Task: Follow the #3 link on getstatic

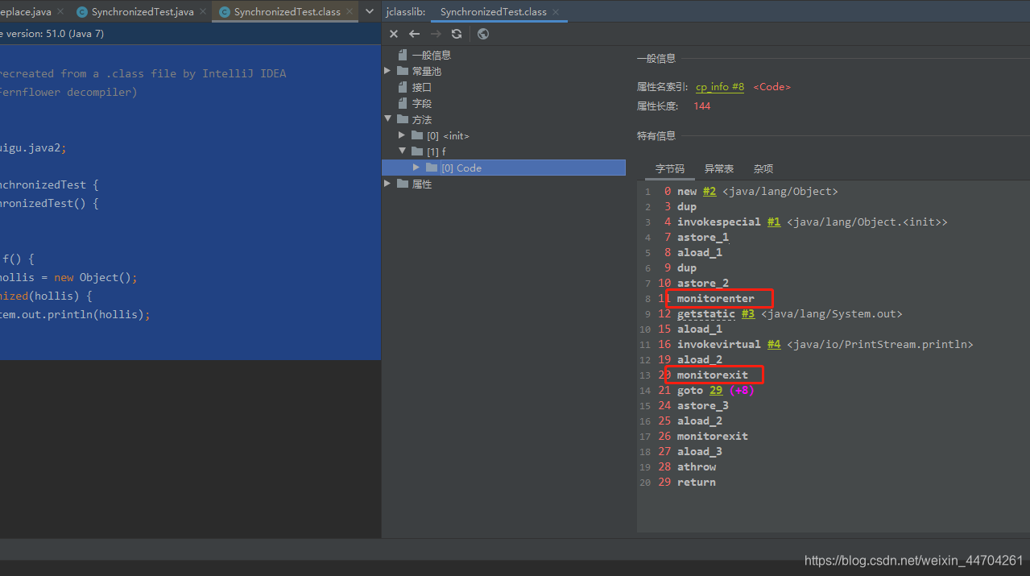Action: [748, 313]
